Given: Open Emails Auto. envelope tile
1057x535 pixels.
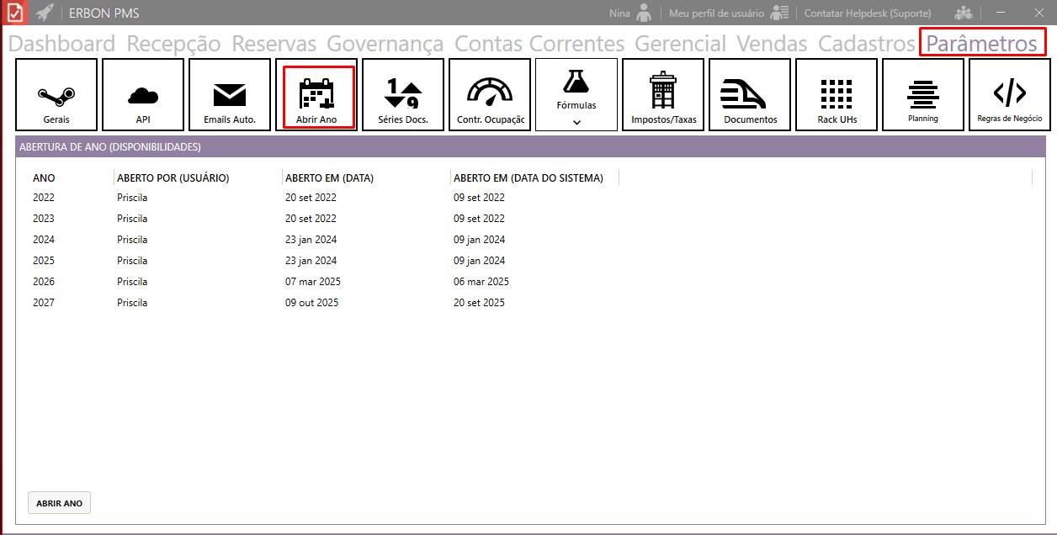Looking at the screenshot, I should point(230,94).
